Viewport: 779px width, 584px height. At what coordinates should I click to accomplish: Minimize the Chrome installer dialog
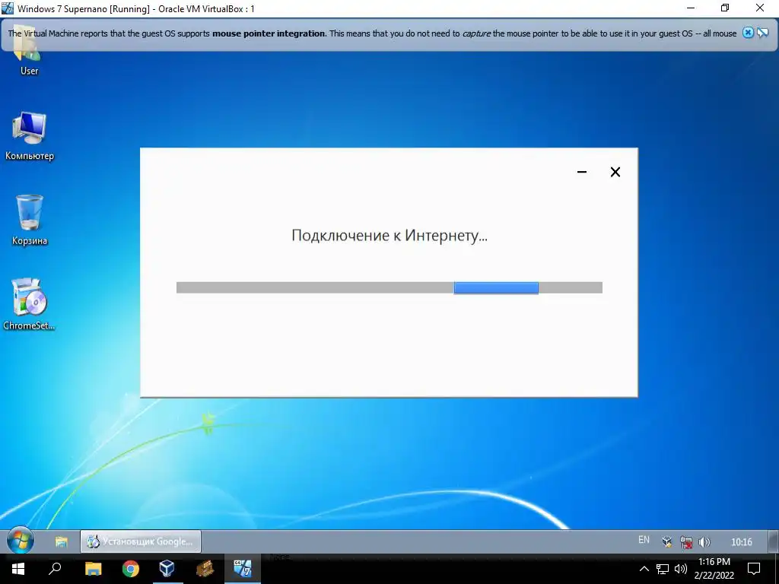[582, 172]
